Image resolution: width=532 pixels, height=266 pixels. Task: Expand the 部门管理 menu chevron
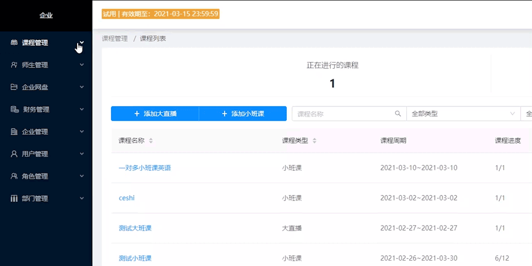82,198
